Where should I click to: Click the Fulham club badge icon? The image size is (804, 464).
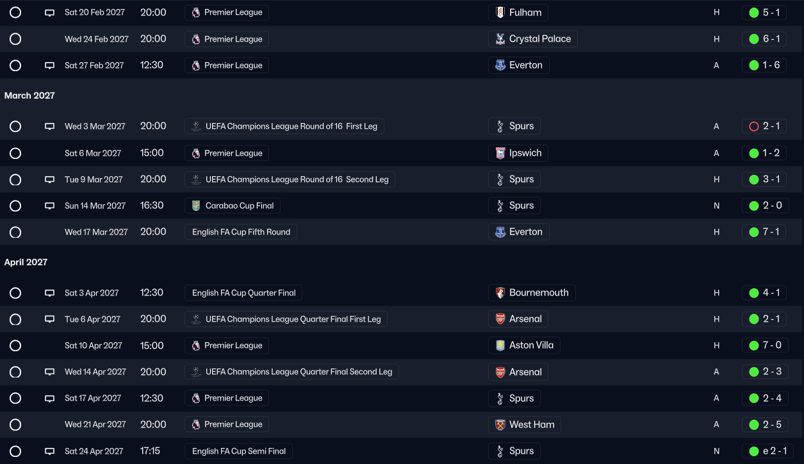[500, 13]
